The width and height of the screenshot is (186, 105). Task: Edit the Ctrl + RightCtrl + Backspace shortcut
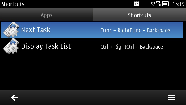click(x=132, y=47)
